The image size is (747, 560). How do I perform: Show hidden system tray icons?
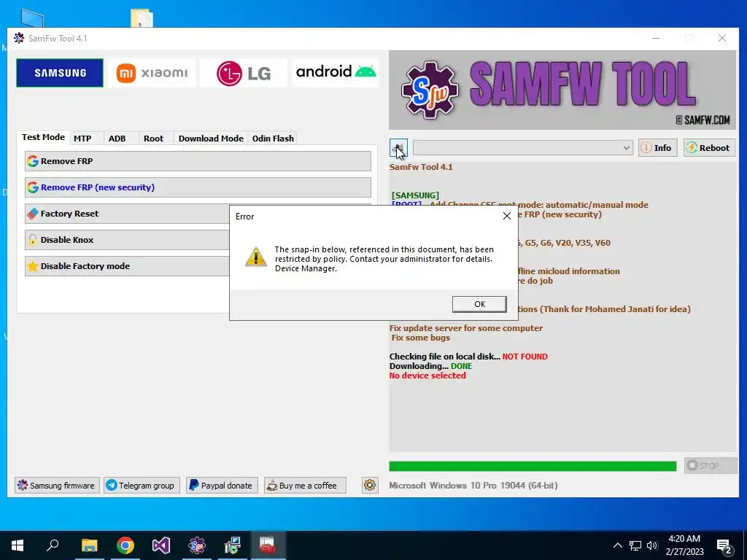click(x=617, y=545)
